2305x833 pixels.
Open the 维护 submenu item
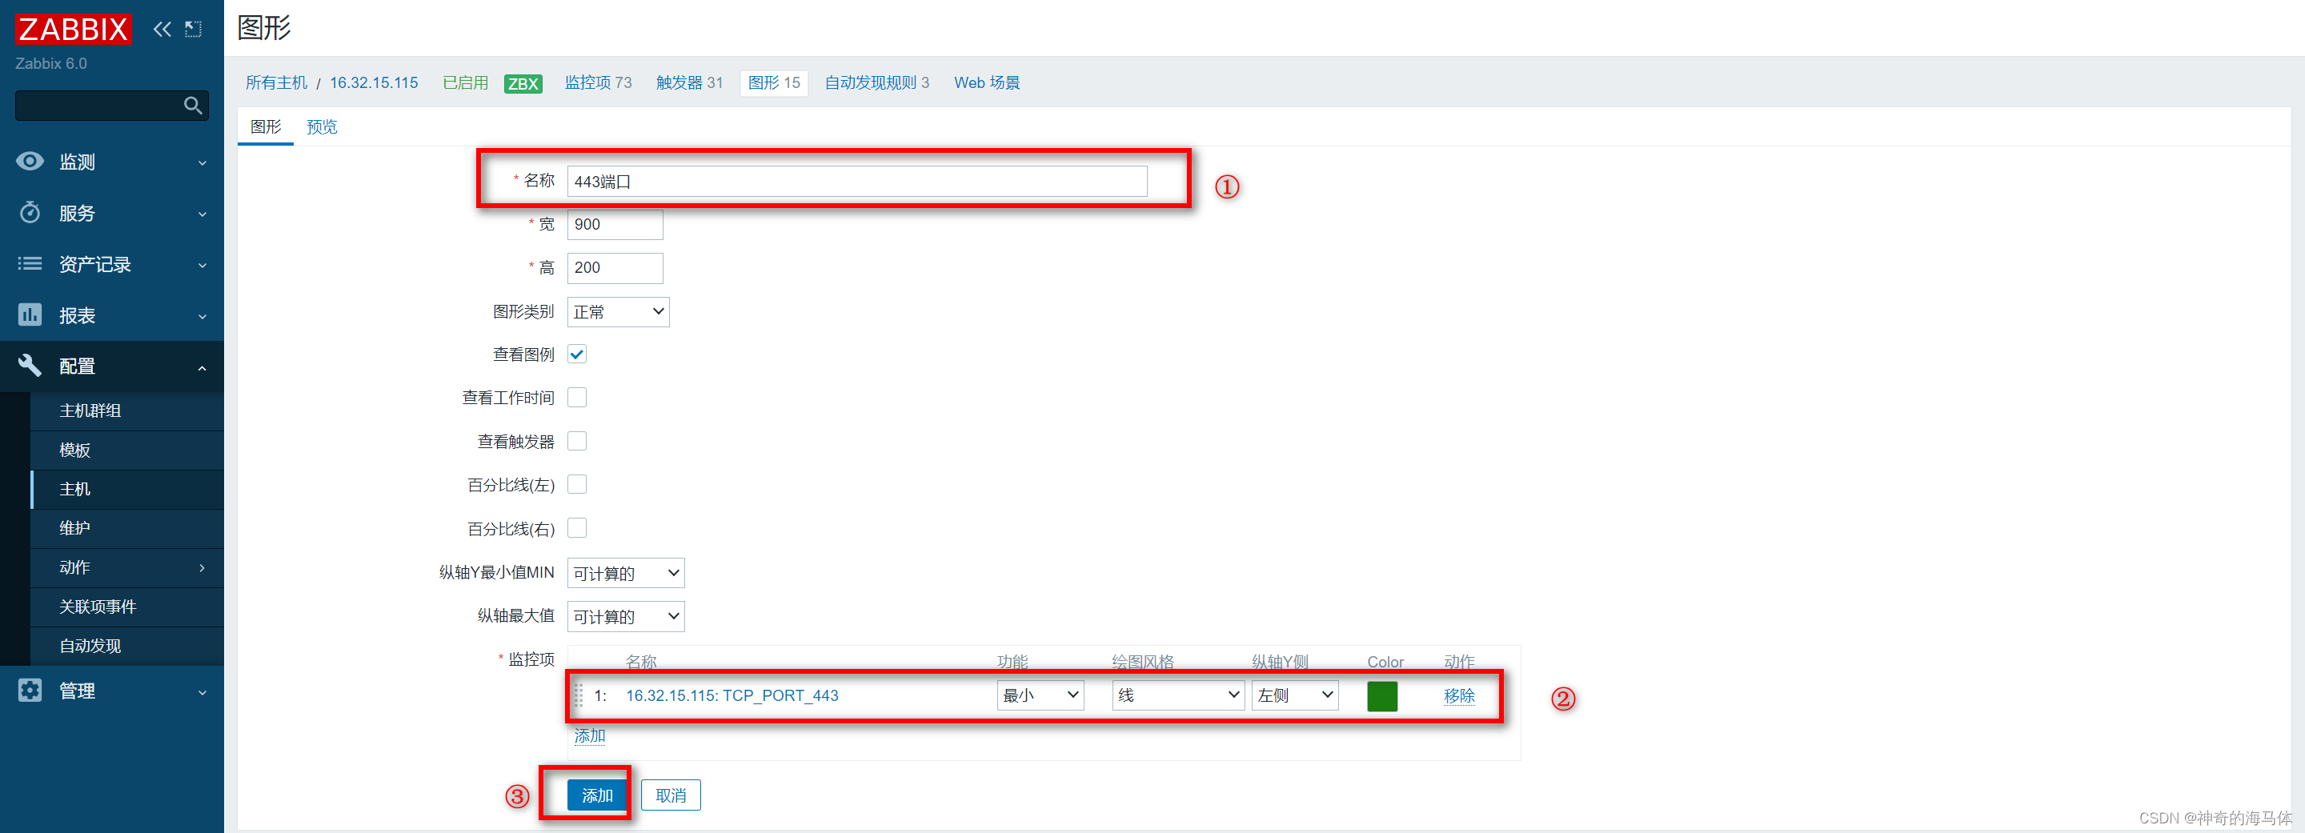[x=127, y=528]
